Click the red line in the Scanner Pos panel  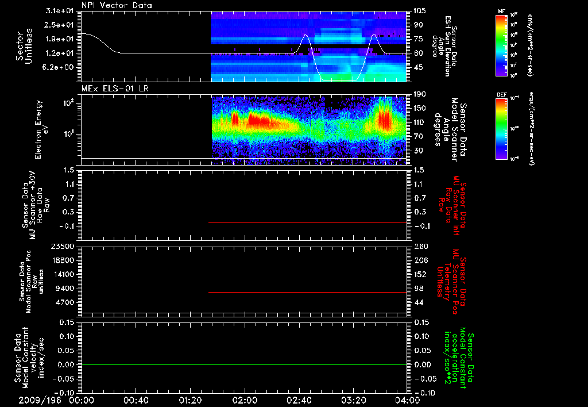click(x=308, y=292)
